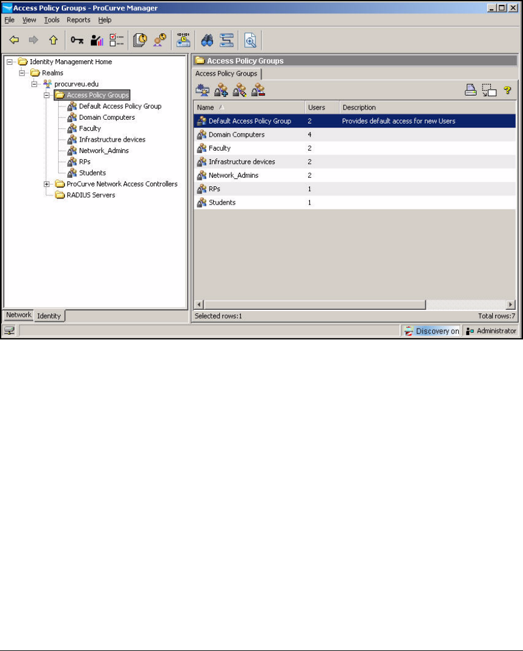Click the horizontal scrollbar thumb
The height and width of the screenshot is (651, 523).
tap(315, 305)
